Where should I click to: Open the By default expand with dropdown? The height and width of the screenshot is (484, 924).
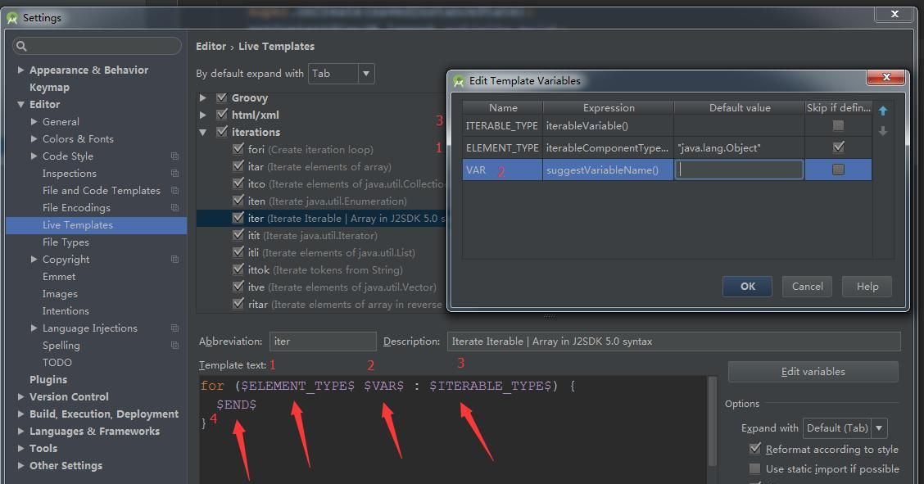(366, 74)
